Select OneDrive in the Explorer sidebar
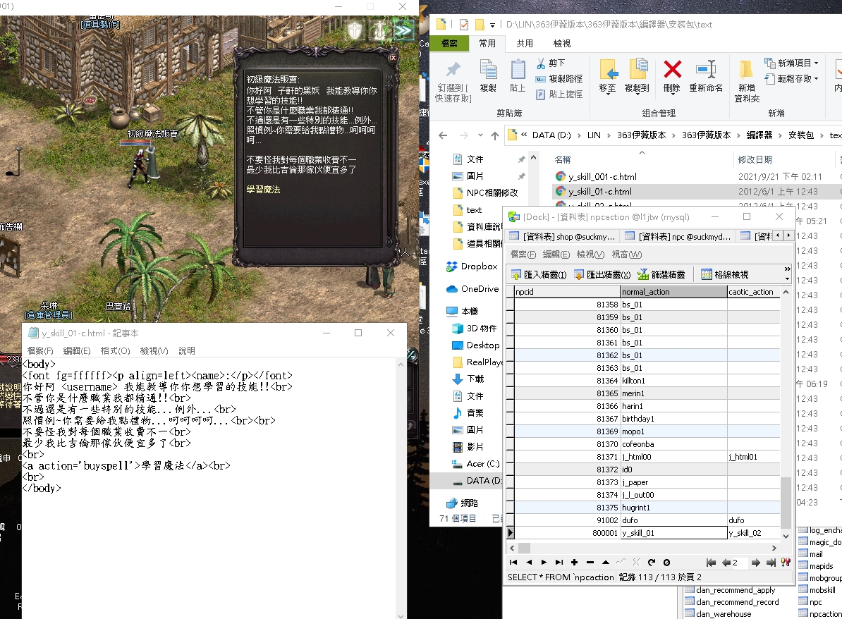The image size is (842, 619). (x=480, y=289)
